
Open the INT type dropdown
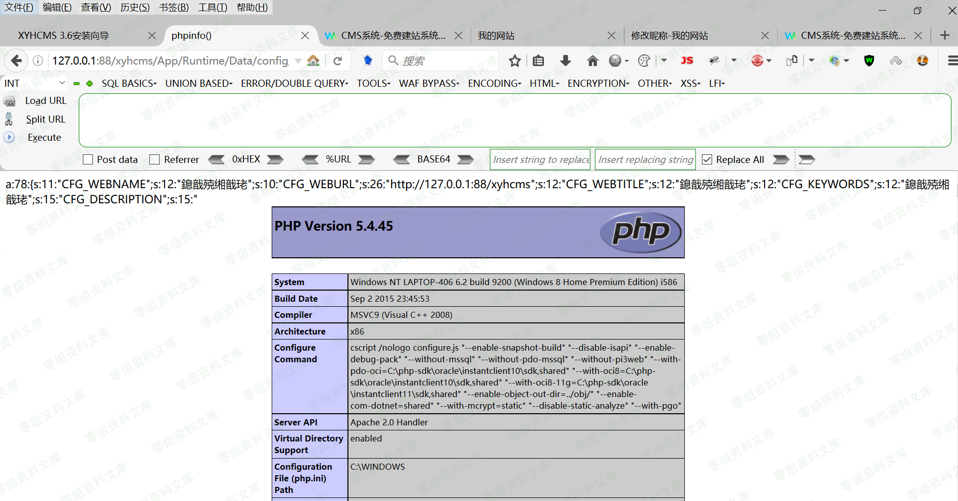coord(34,83)
